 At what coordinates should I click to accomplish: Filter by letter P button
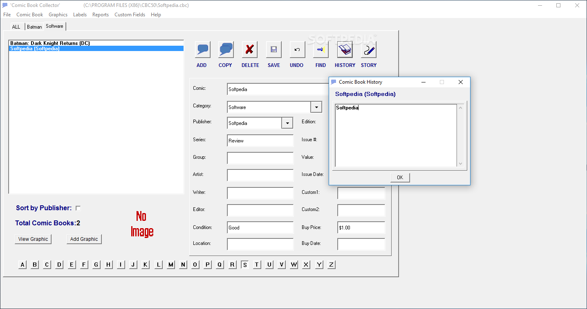click(208, 265)
